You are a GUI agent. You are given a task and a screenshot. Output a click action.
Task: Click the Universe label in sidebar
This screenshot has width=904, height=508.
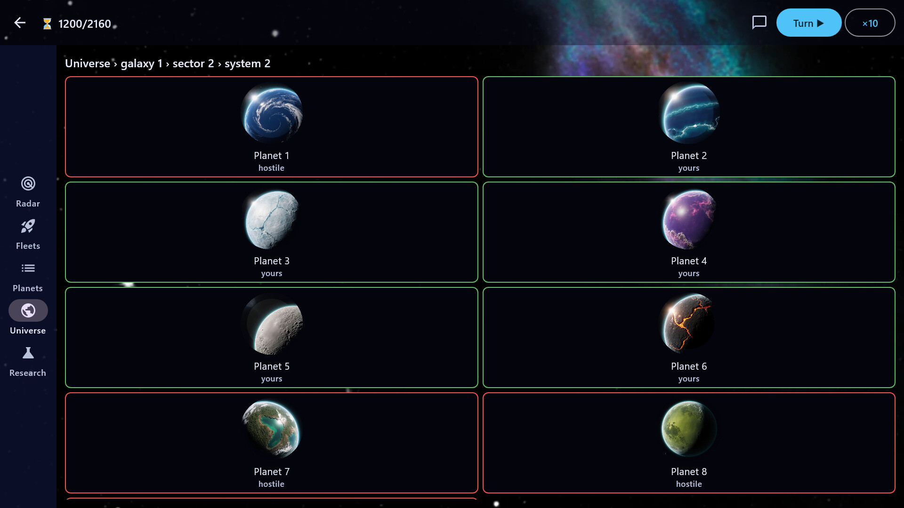click(28, 331)
